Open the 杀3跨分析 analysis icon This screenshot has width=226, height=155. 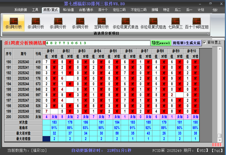[80, 23]
